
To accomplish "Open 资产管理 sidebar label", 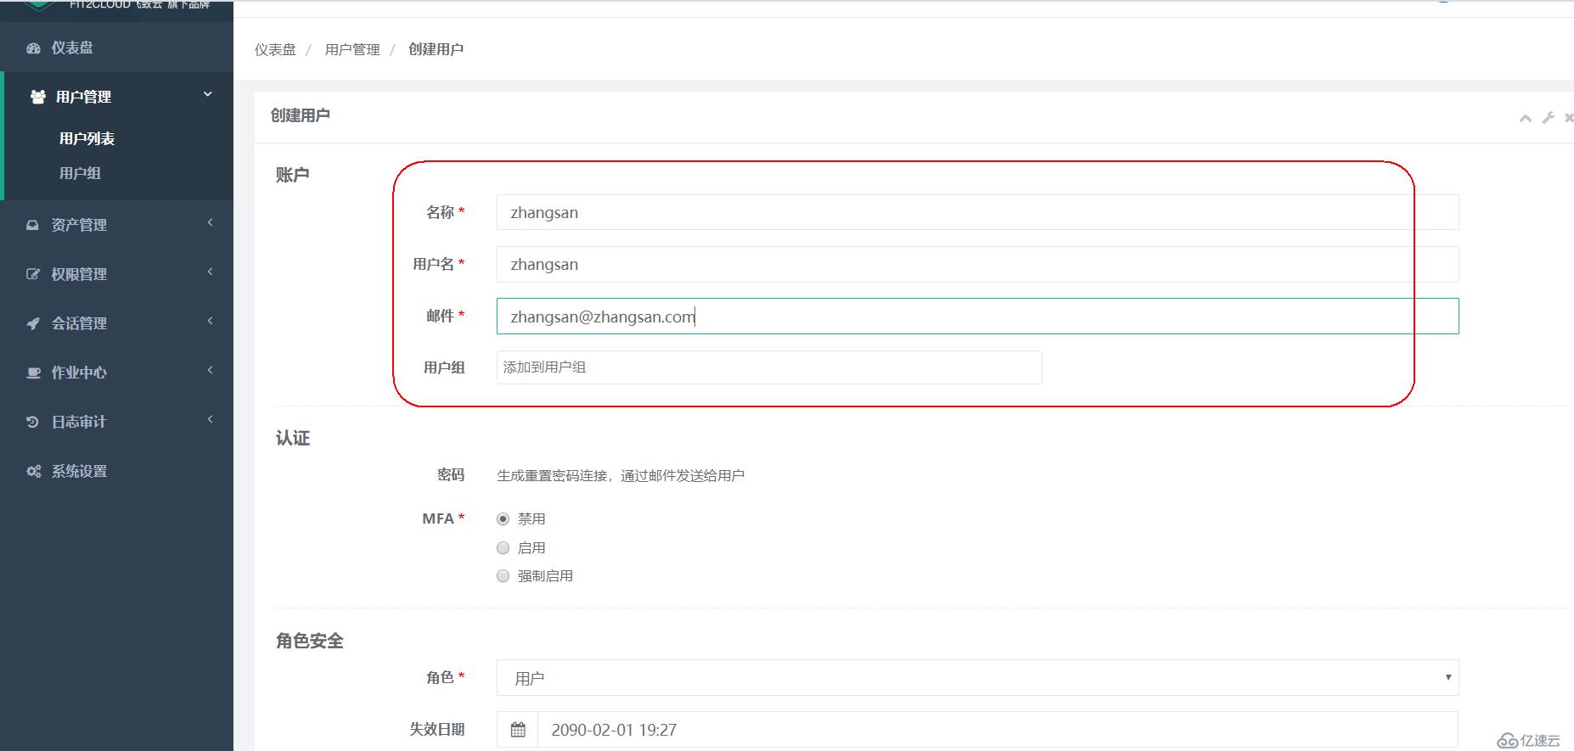I will (x=79, y=225).
